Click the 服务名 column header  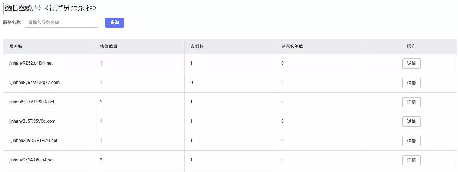(16, 46)
